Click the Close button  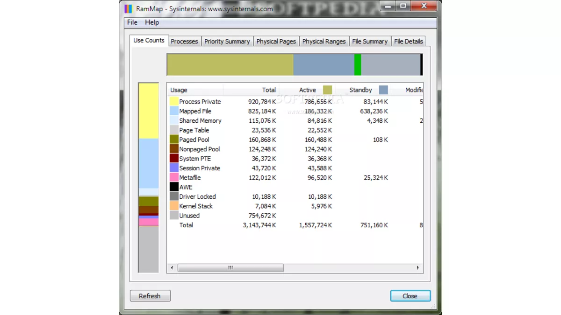pos(410,295)
